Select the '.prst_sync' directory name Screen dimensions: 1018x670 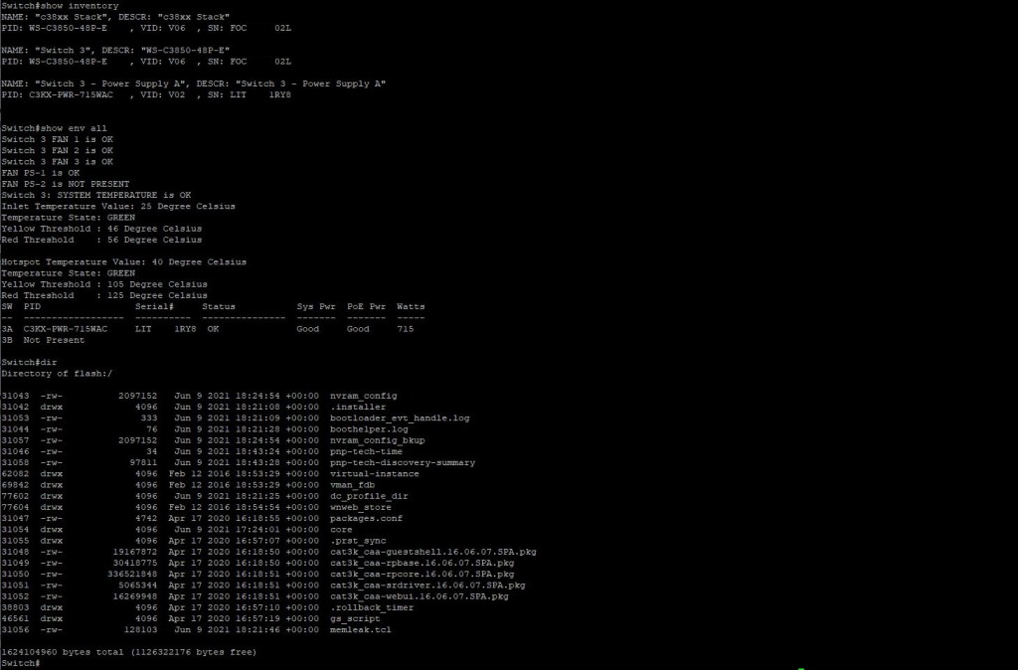pos(358,541)
